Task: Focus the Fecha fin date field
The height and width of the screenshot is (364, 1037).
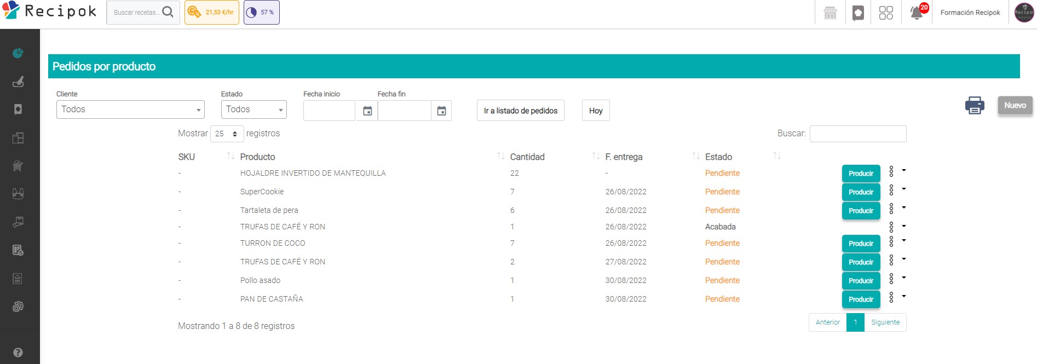Action: (x=405, y=111)
